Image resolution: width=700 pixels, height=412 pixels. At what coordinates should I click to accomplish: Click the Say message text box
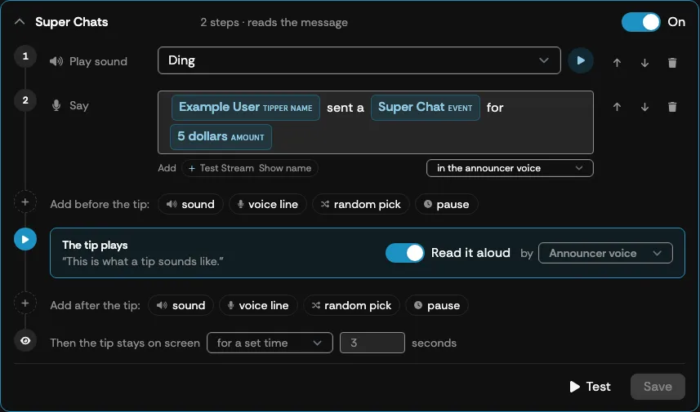376,122
